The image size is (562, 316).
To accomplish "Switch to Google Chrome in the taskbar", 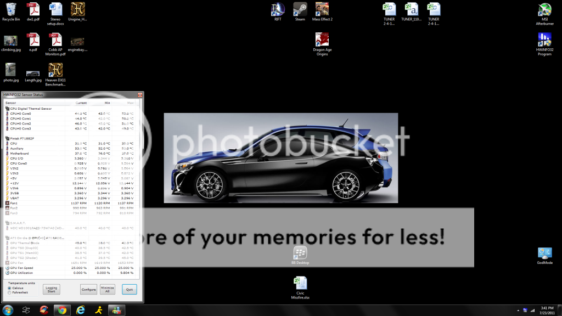I will pyautogui.click(x=63, y=311).
